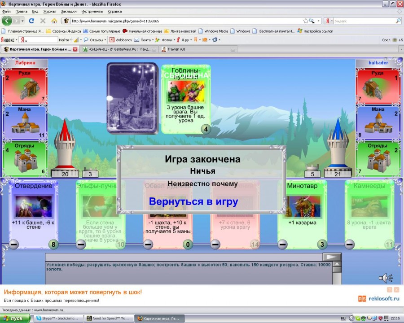Discard the Отвердение card with its minus button

[13, 244]
